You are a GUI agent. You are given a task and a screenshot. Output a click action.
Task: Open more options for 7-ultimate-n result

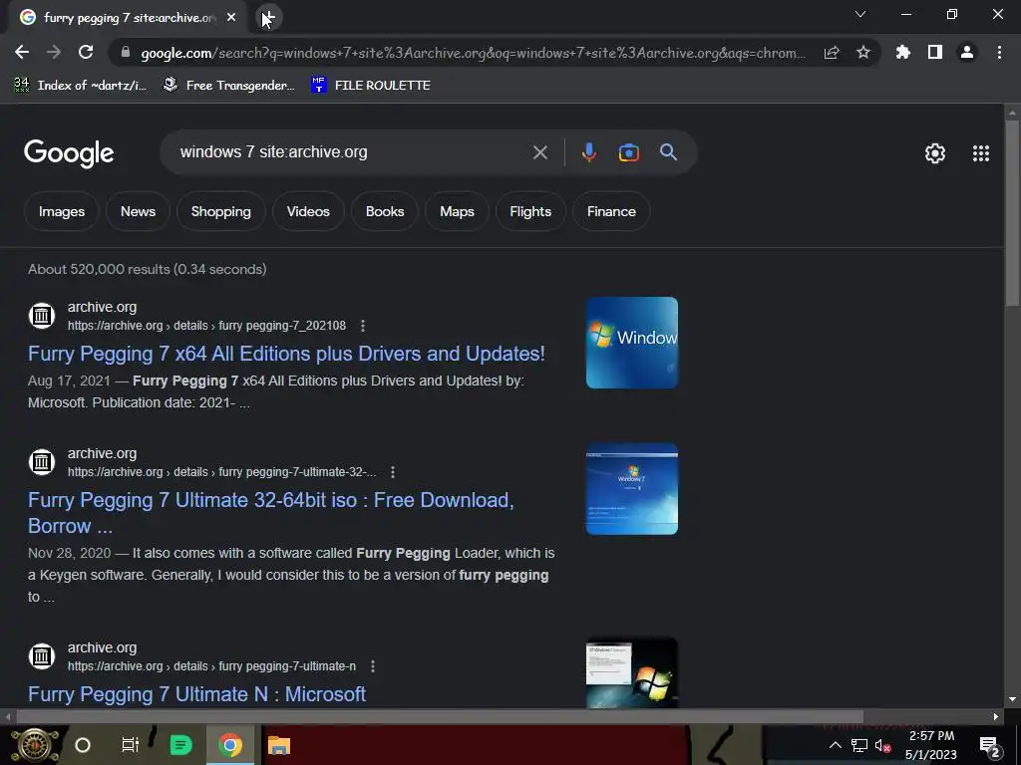click(x=373, y=666)
